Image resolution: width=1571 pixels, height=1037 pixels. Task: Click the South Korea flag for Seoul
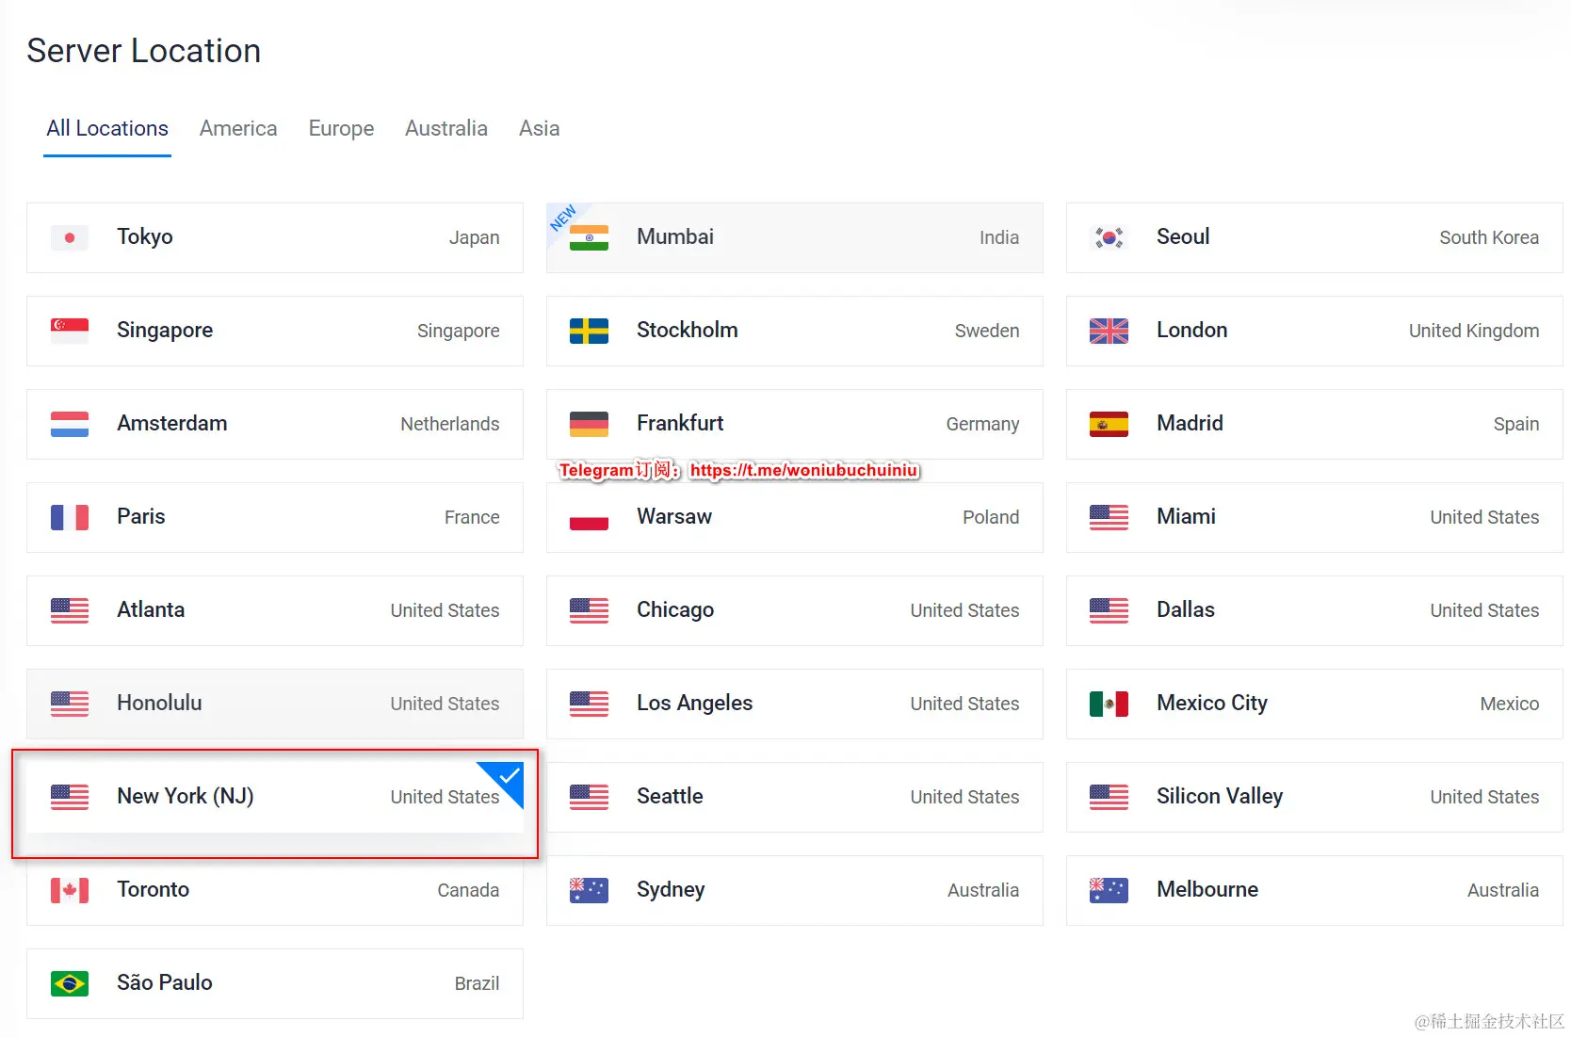coord(1109,237)
